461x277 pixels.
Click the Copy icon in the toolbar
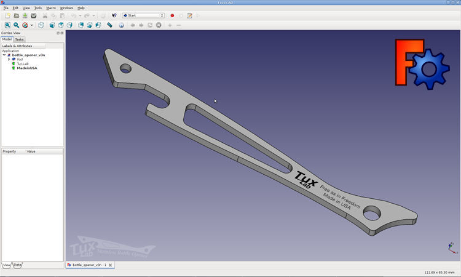[x=53, y=15]
